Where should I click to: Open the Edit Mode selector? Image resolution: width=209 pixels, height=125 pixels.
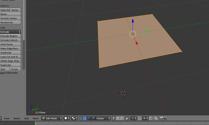(x=52, y=118)
